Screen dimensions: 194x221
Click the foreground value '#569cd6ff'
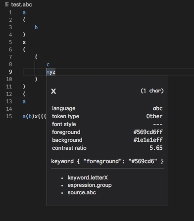[x=148, y=132]
